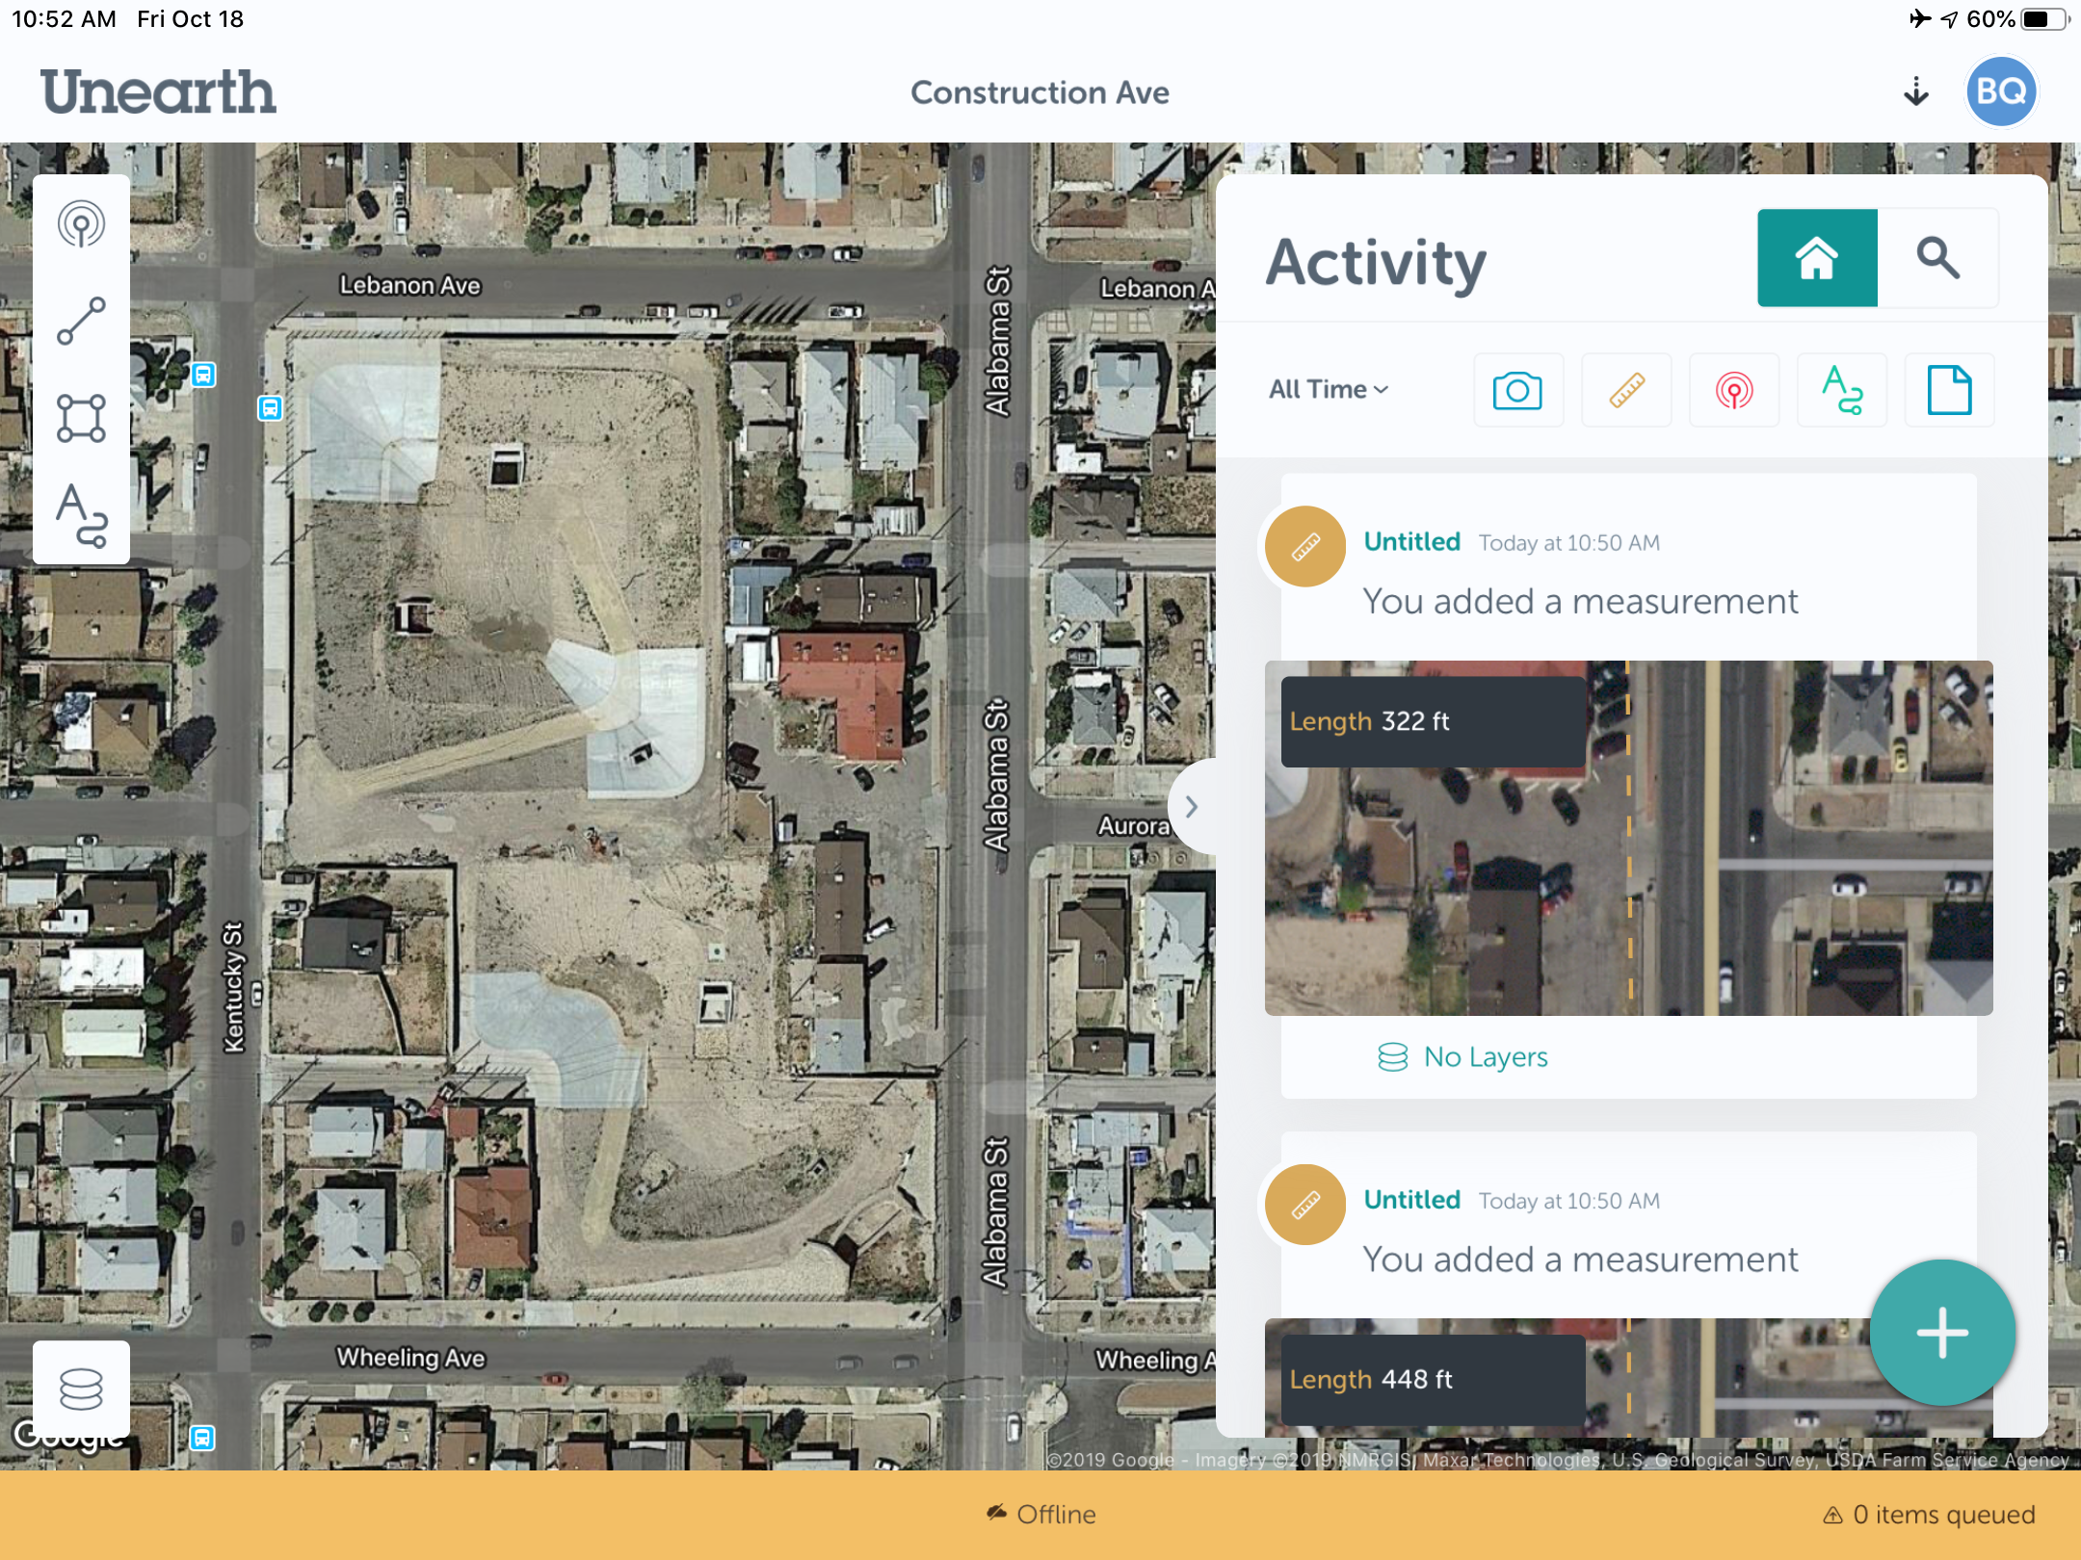This screenshot has height=1560, width=2081.
Task: Tap No Layers on first measurement
Action: pyautogui.click(x=1462, y=1057)
